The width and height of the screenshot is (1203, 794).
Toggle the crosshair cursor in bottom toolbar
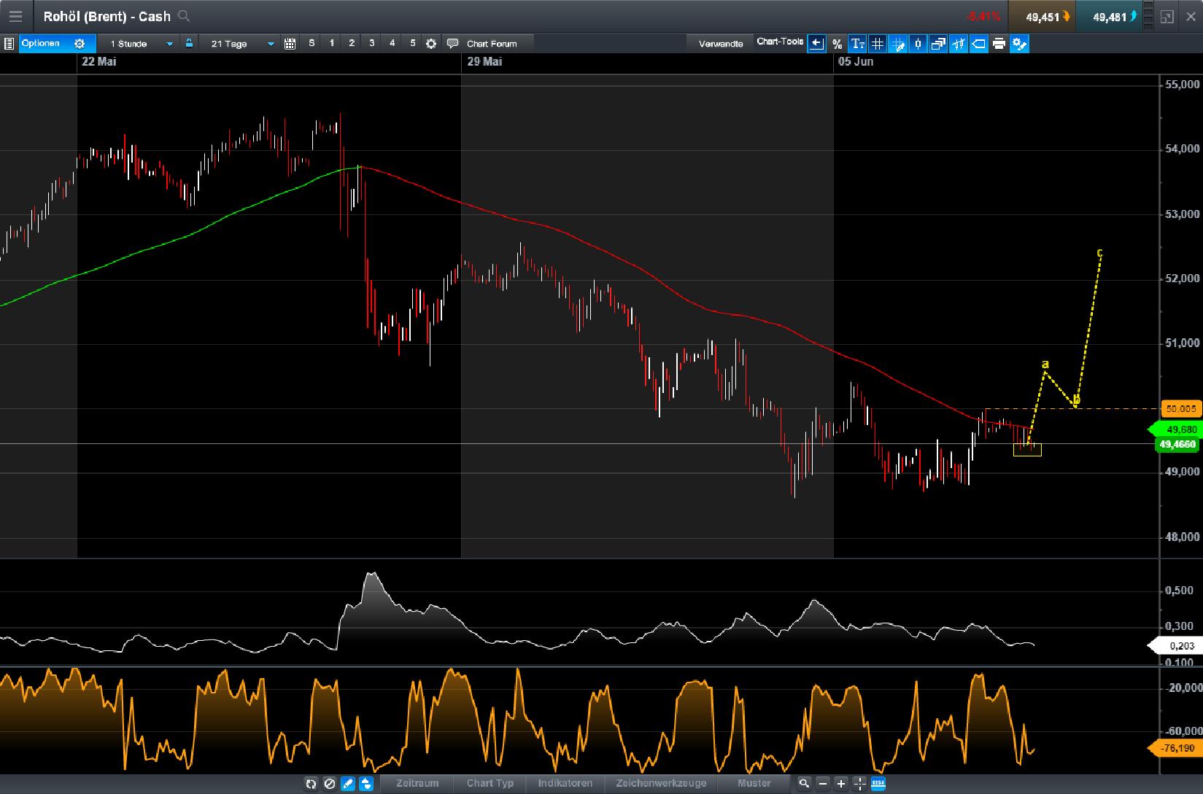pos(858,783)
